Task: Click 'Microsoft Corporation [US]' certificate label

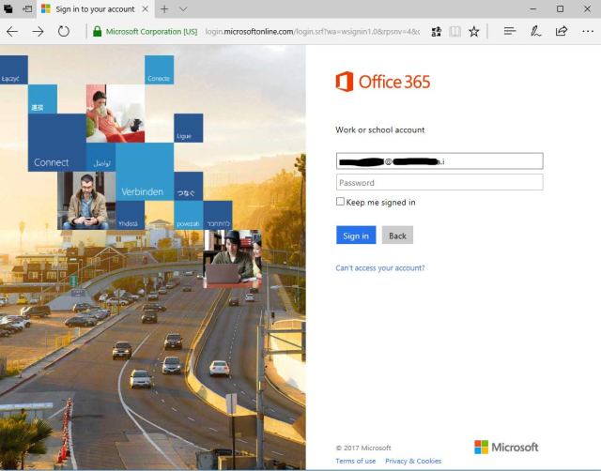Action: point(151,31)
